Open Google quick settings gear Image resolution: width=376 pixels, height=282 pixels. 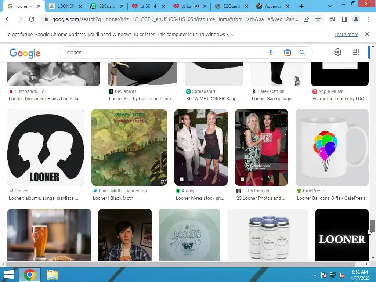coord(338,52)
